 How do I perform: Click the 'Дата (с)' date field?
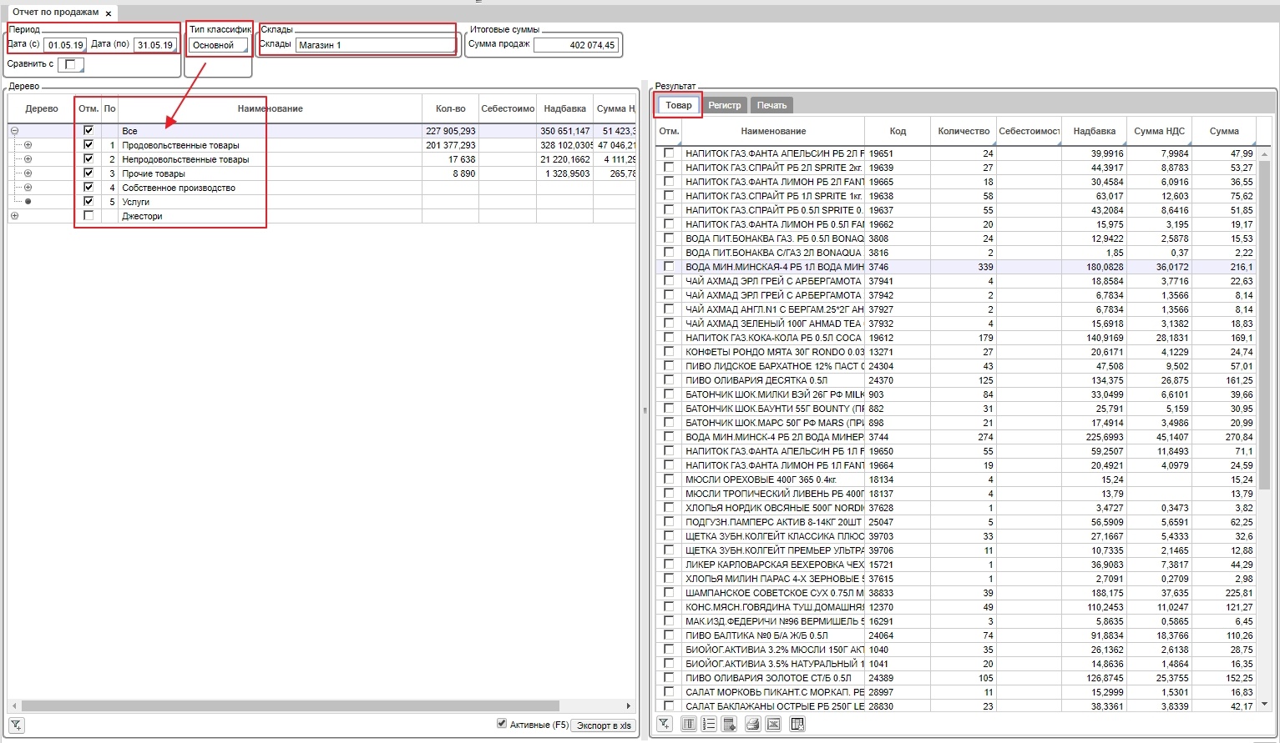coord(64,45)
